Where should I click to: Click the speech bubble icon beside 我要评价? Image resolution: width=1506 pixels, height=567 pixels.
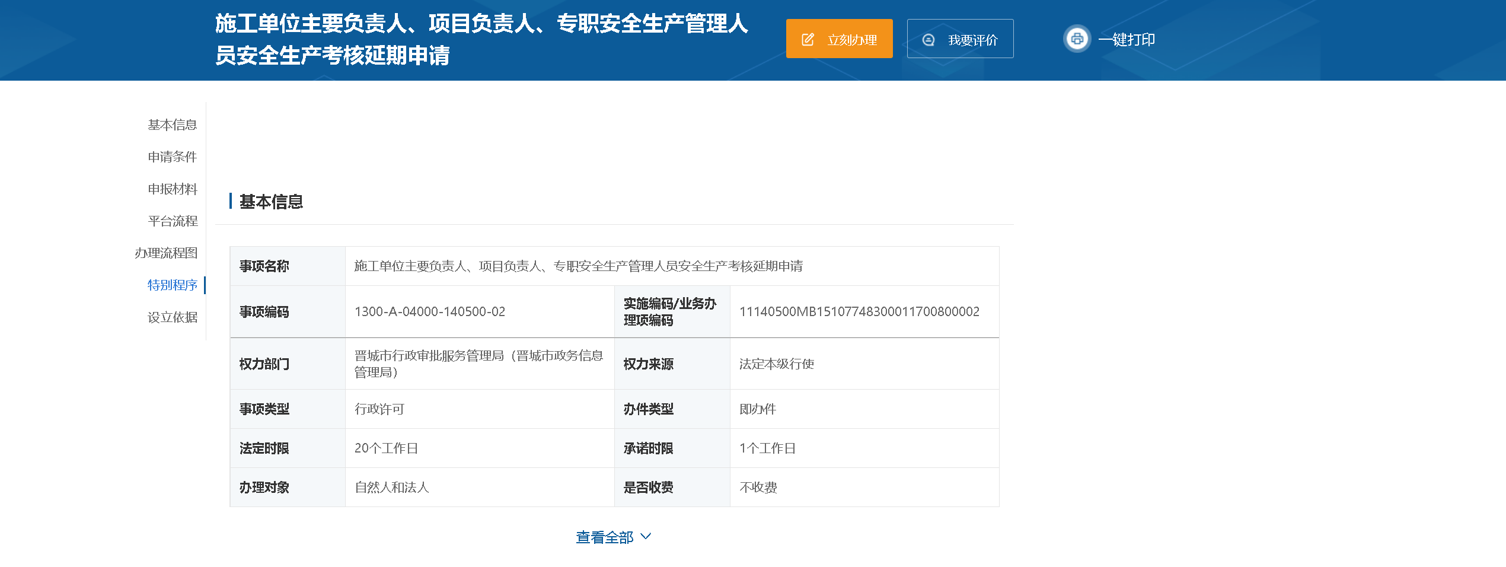pyautogui.click(x=929, y=40)
